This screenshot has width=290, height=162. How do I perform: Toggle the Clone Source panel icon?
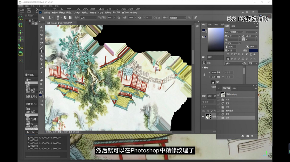pyautogui.click(x=70, y=18)
